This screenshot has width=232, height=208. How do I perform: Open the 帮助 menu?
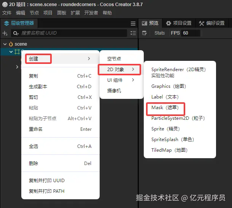coord(107,13)
